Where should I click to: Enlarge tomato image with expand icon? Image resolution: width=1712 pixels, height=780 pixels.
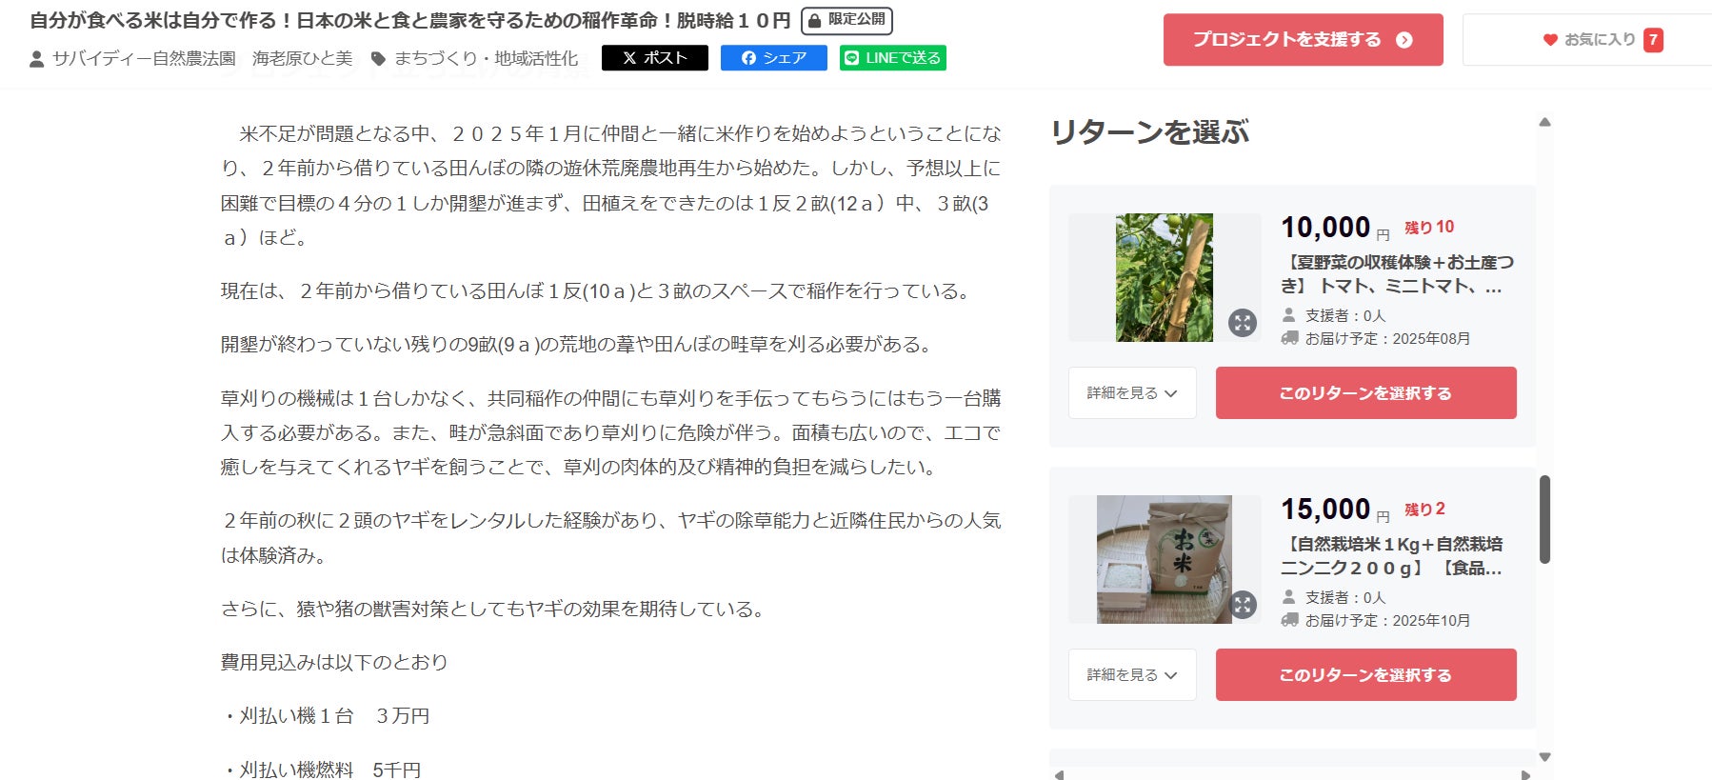click(x=1242, y=323)
